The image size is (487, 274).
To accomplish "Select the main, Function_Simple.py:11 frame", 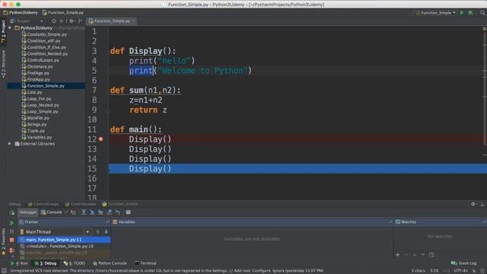I will [x=64, y=240].
